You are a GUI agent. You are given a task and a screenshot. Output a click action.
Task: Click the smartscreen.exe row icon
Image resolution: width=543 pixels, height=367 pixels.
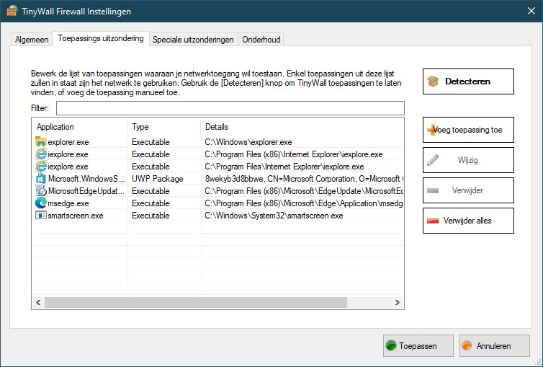point(40,216)
